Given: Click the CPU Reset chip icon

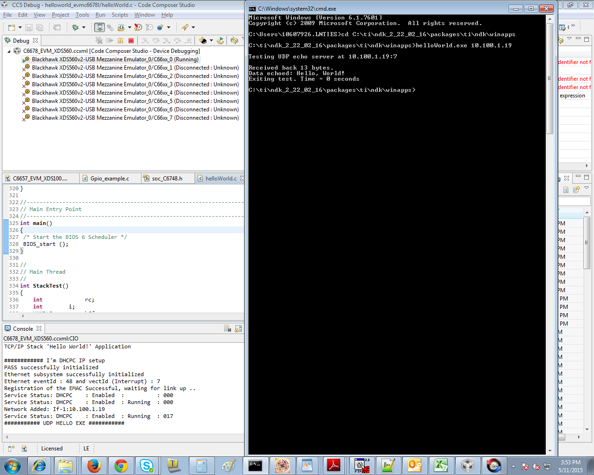Looking at the screenshot, I should point(202,41).
